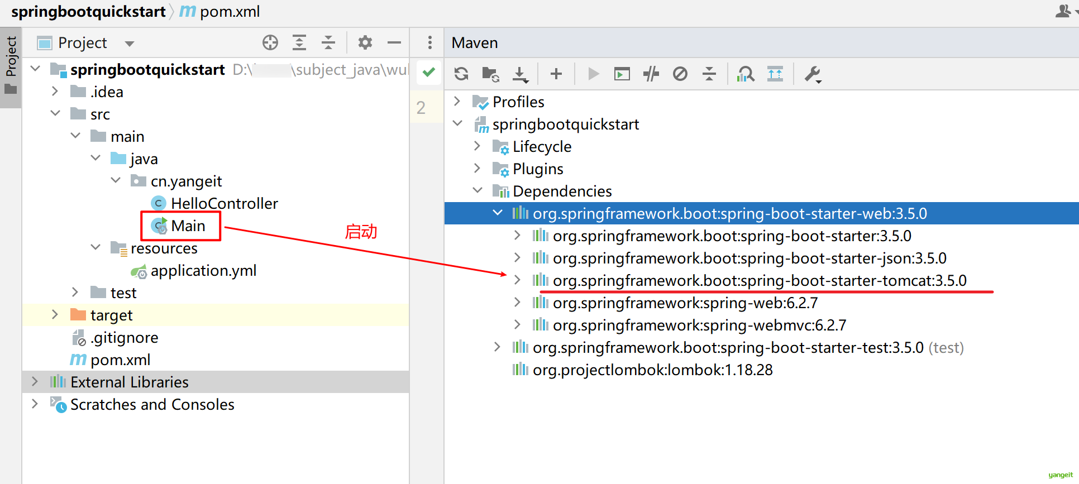Collapse all nodes in Maven panel
This screenshot has width=1079, height=484.
point(709,74)
